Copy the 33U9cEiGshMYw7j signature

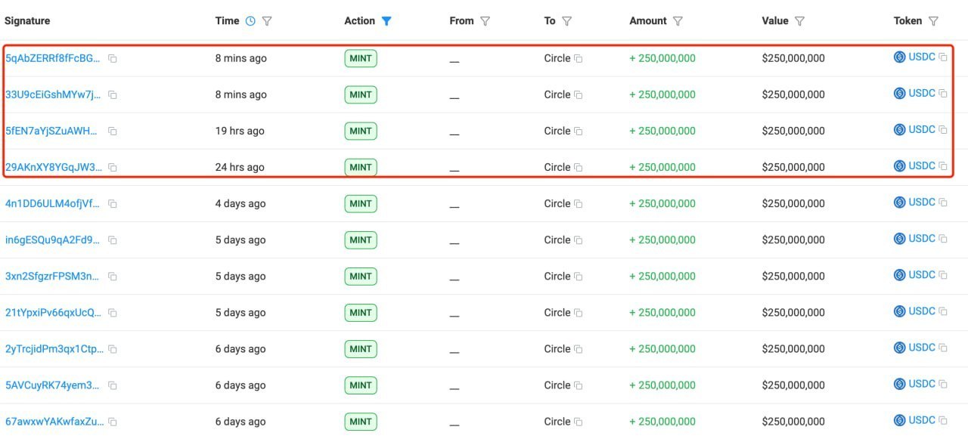coord(112,94)
